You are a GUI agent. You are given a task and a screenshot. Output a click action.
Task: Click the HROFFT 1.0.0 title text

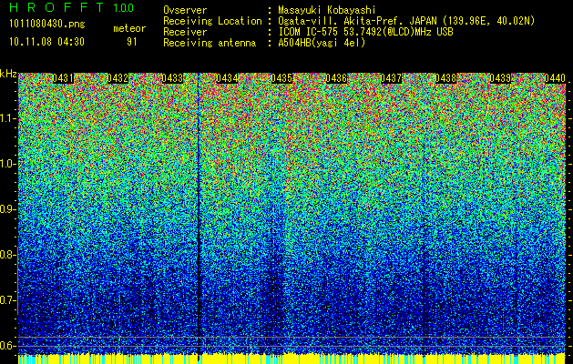click(72, 7)
